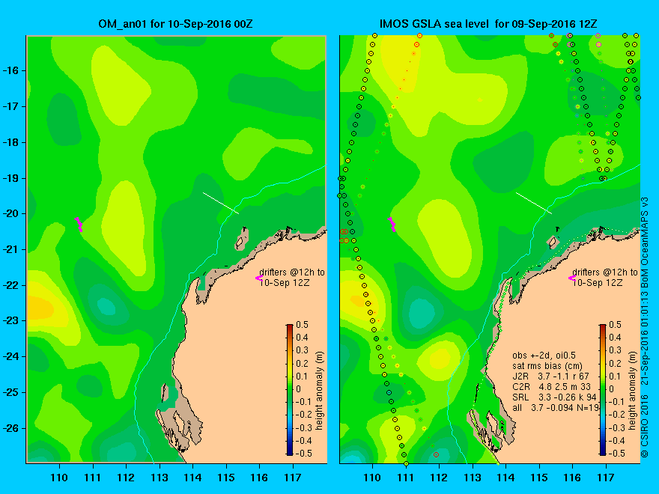The width and height of the screenshot is (659, 494).
Task: Click longitude label 114 under right map
Action: tap(505, 478)
